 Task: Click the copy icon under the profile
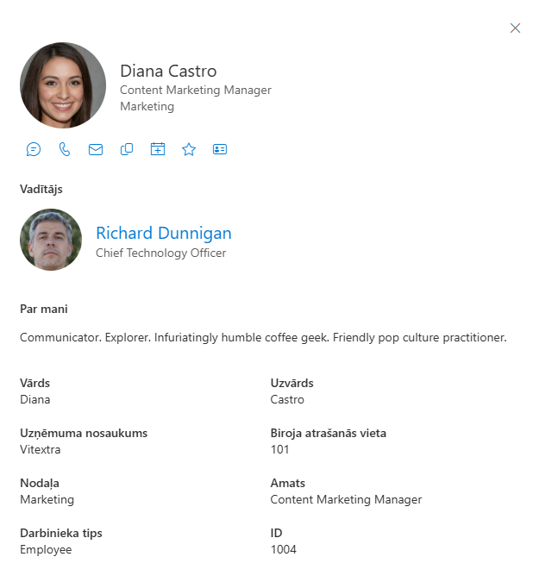[x=127, y=149]
